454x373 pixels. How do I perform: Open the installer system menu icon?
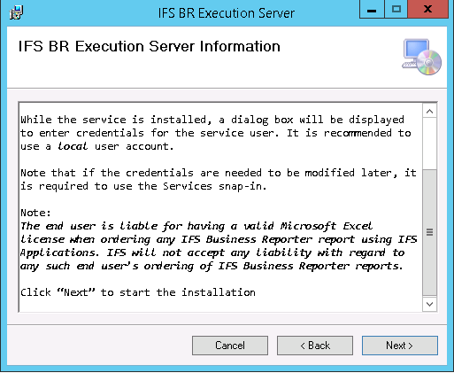(x=16, y=12)
